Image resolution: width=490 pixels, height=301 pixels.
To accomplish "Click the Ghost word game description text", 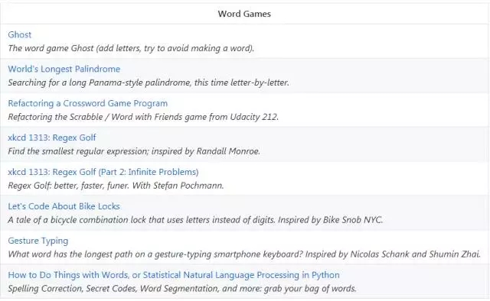I will point(131,48).
